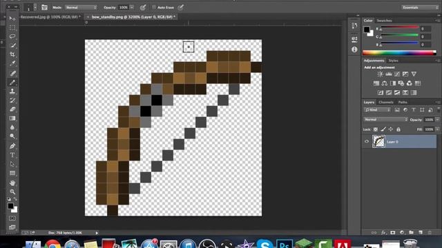Viewport: 442px width, 248px height.
Task: Open the Essentials workspace dropdown
Action: pos(420,8)
